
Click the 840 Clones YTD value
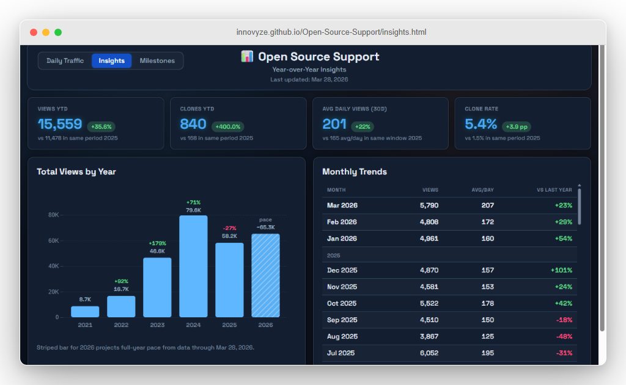[x=193, y=124]
